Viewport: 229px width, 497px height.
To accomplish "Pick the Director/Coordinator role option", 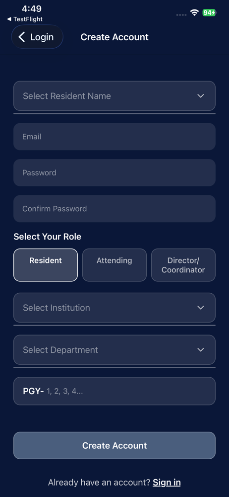I will point(183,265).
